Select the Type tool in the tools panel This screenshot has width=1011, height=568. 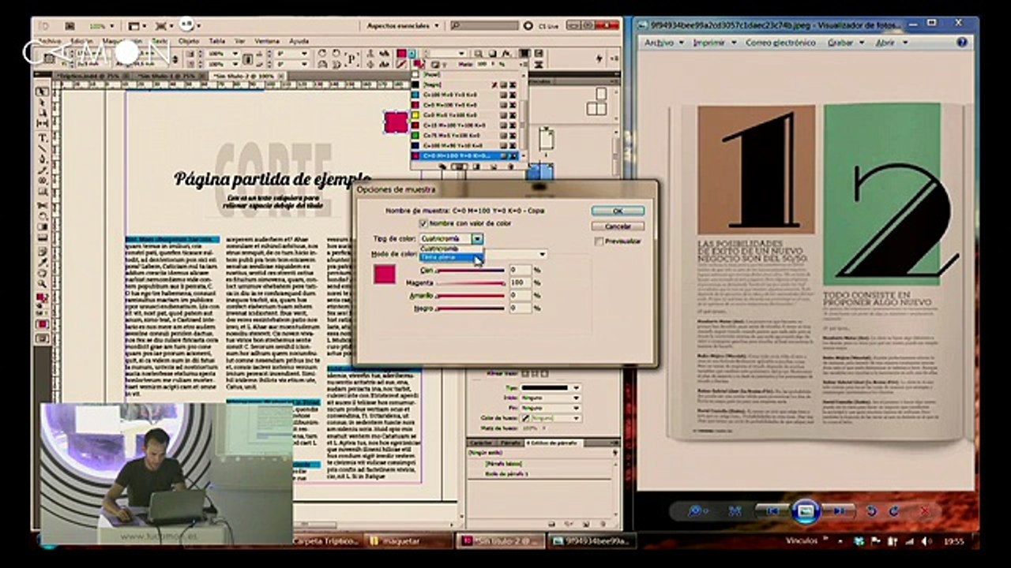click(x=43, y=138)
